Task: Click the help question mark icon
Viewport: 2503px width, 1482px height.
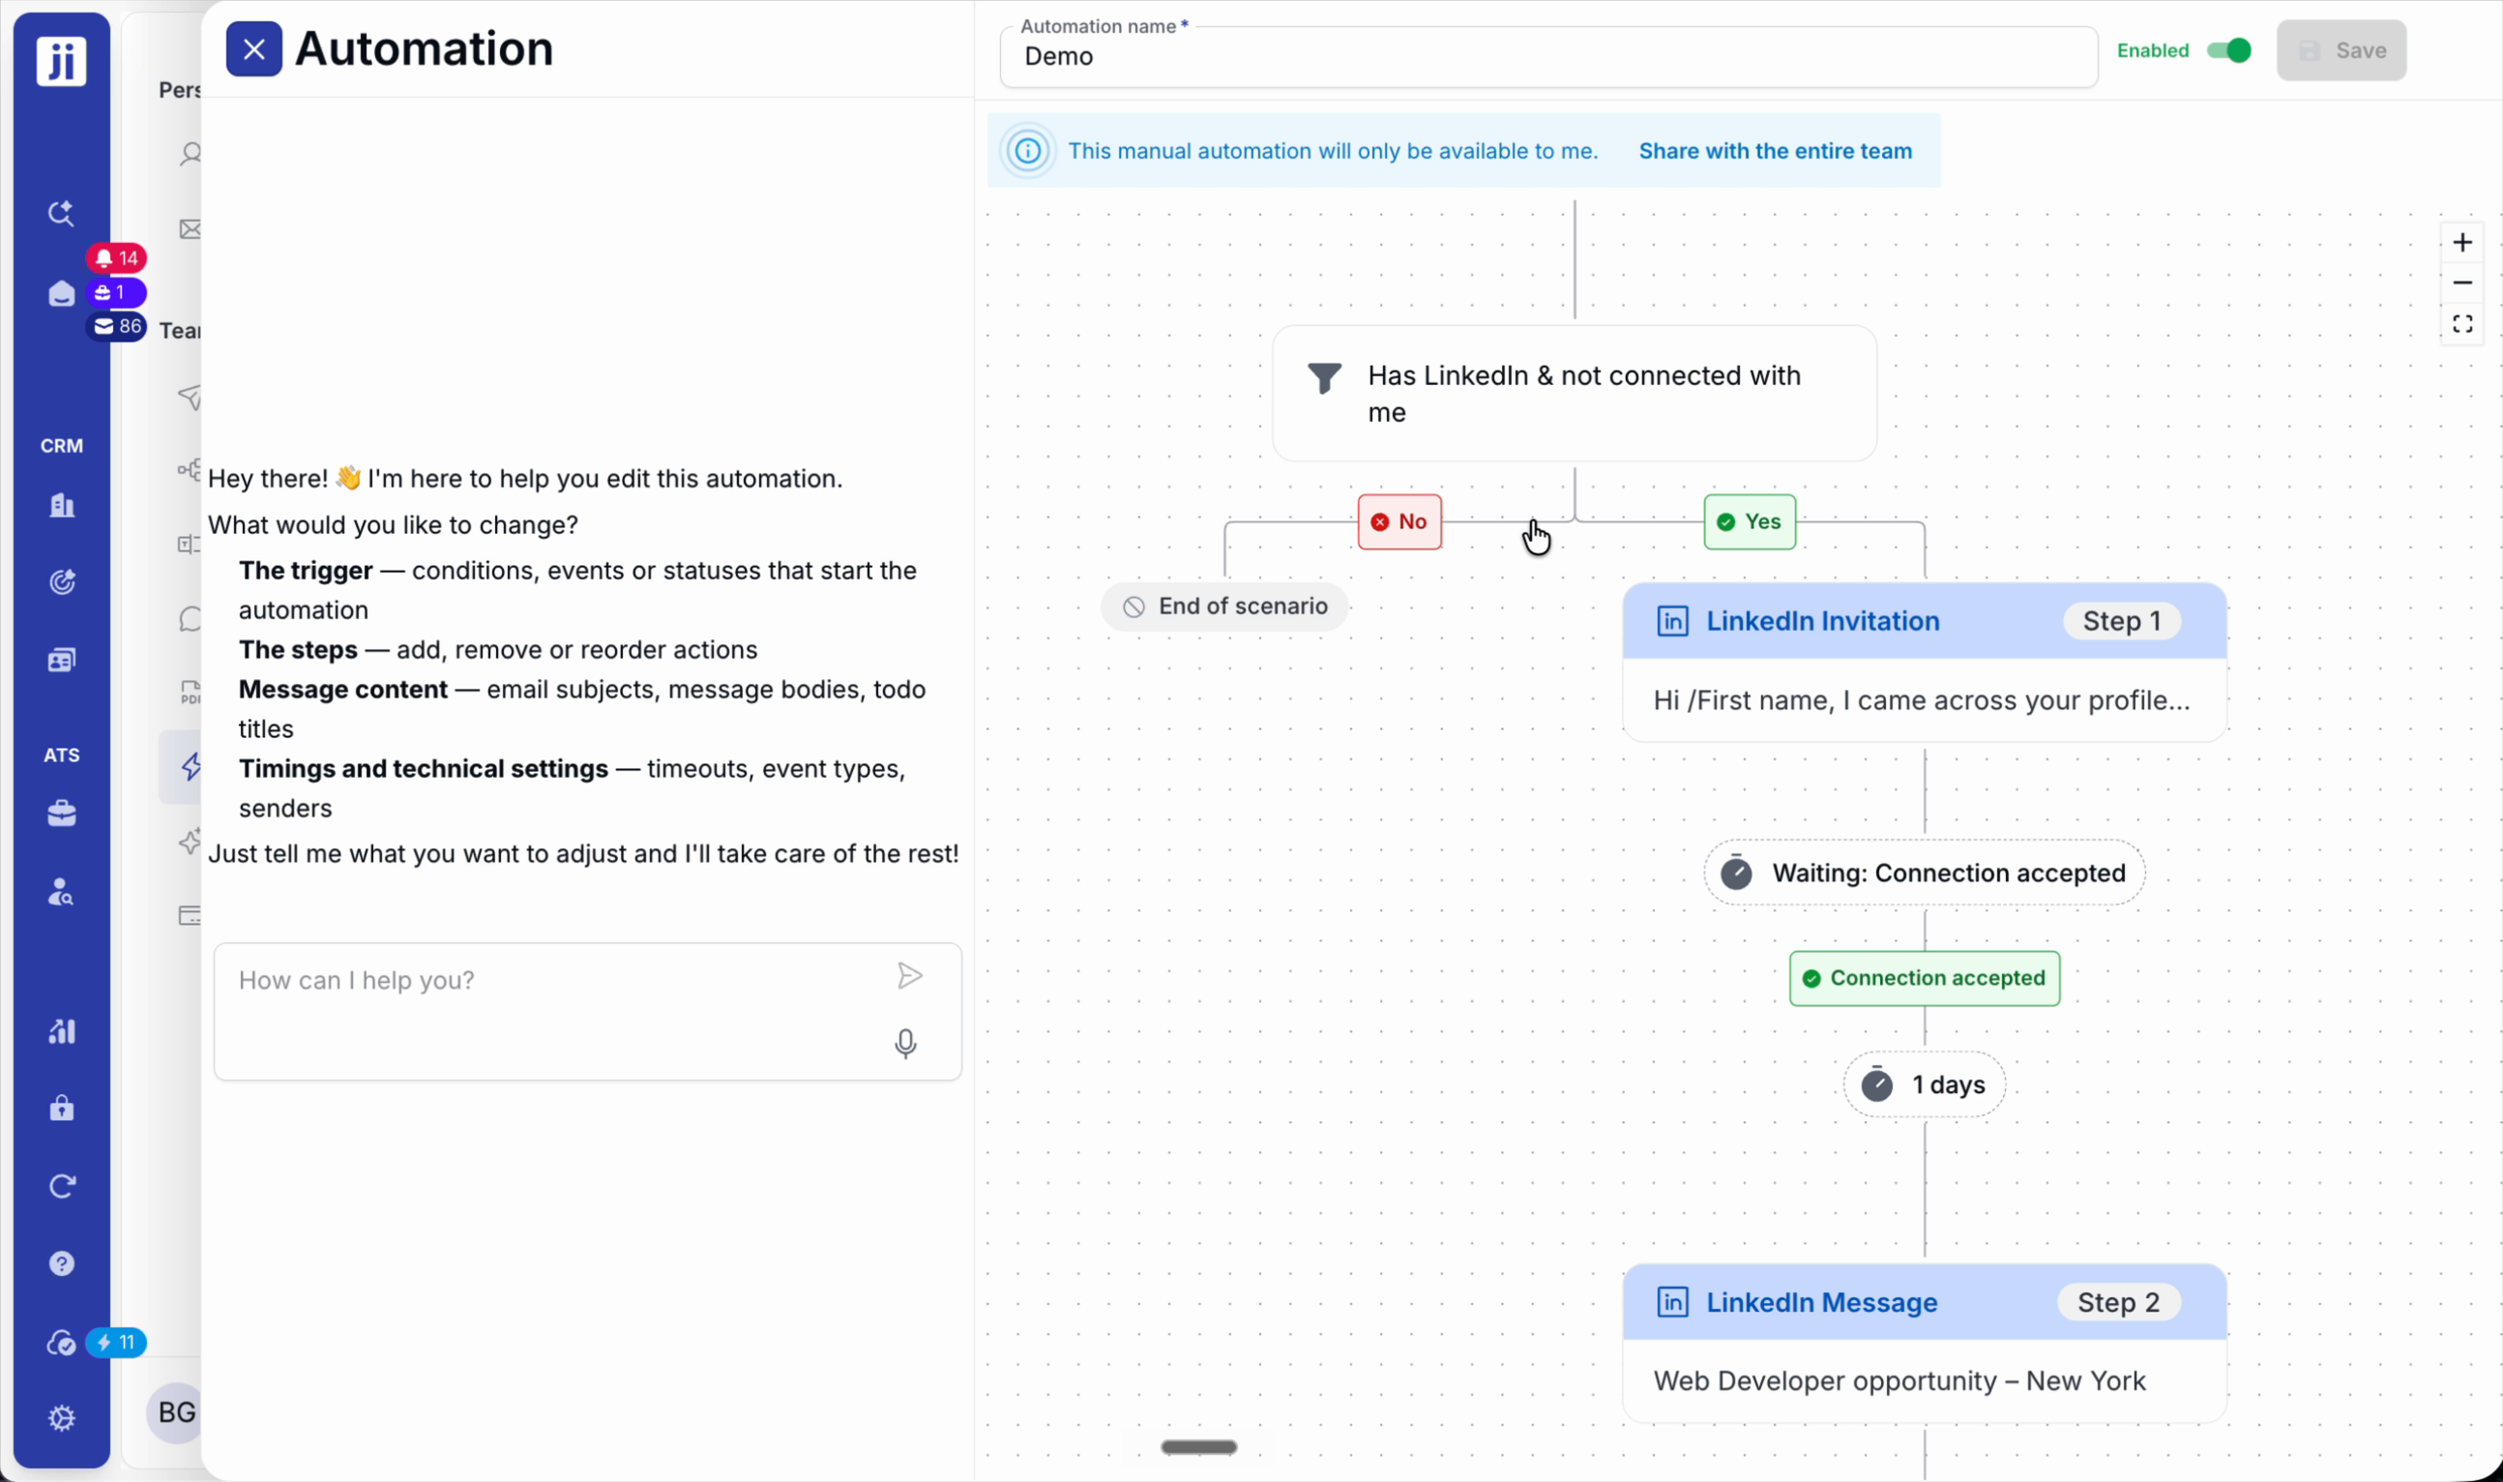Action: 62,1263
